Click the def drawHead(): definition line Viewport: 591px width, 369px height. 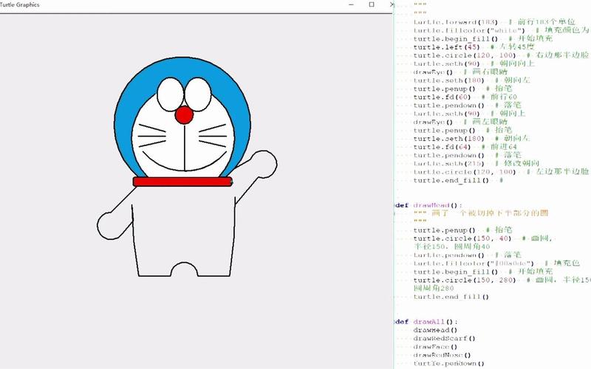[428, 205]
